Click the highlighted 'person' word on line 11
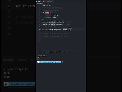The width and height of the screenshot is (122, 92). (x=65, y=29)
